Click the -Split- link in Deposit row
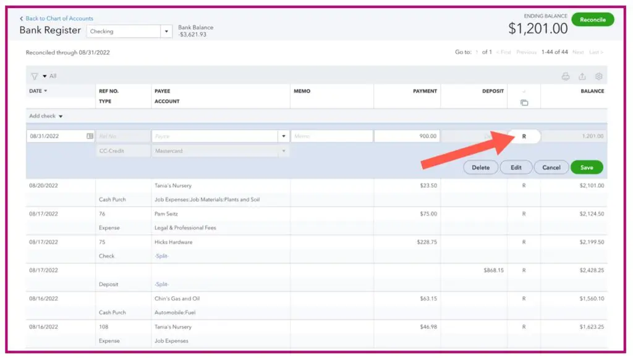The width and height of the screenshot is (633, 358). [x=161, y=284]
